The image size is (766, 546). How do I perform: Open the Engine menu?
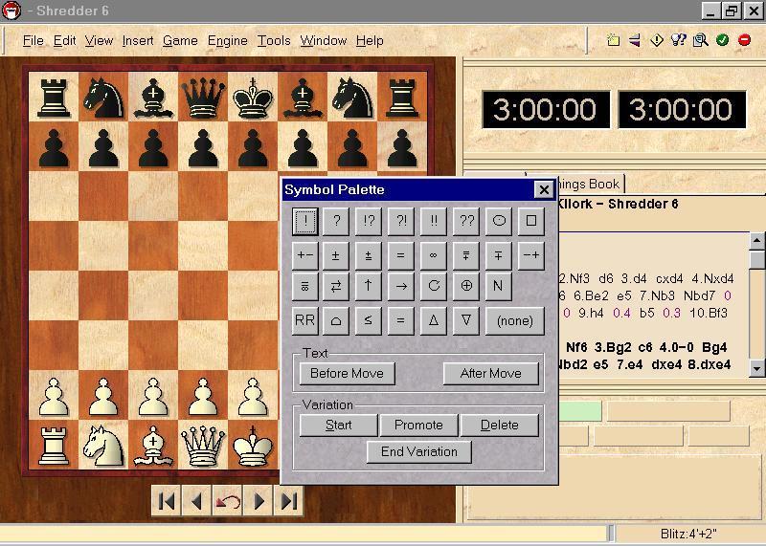coord(227,40)
